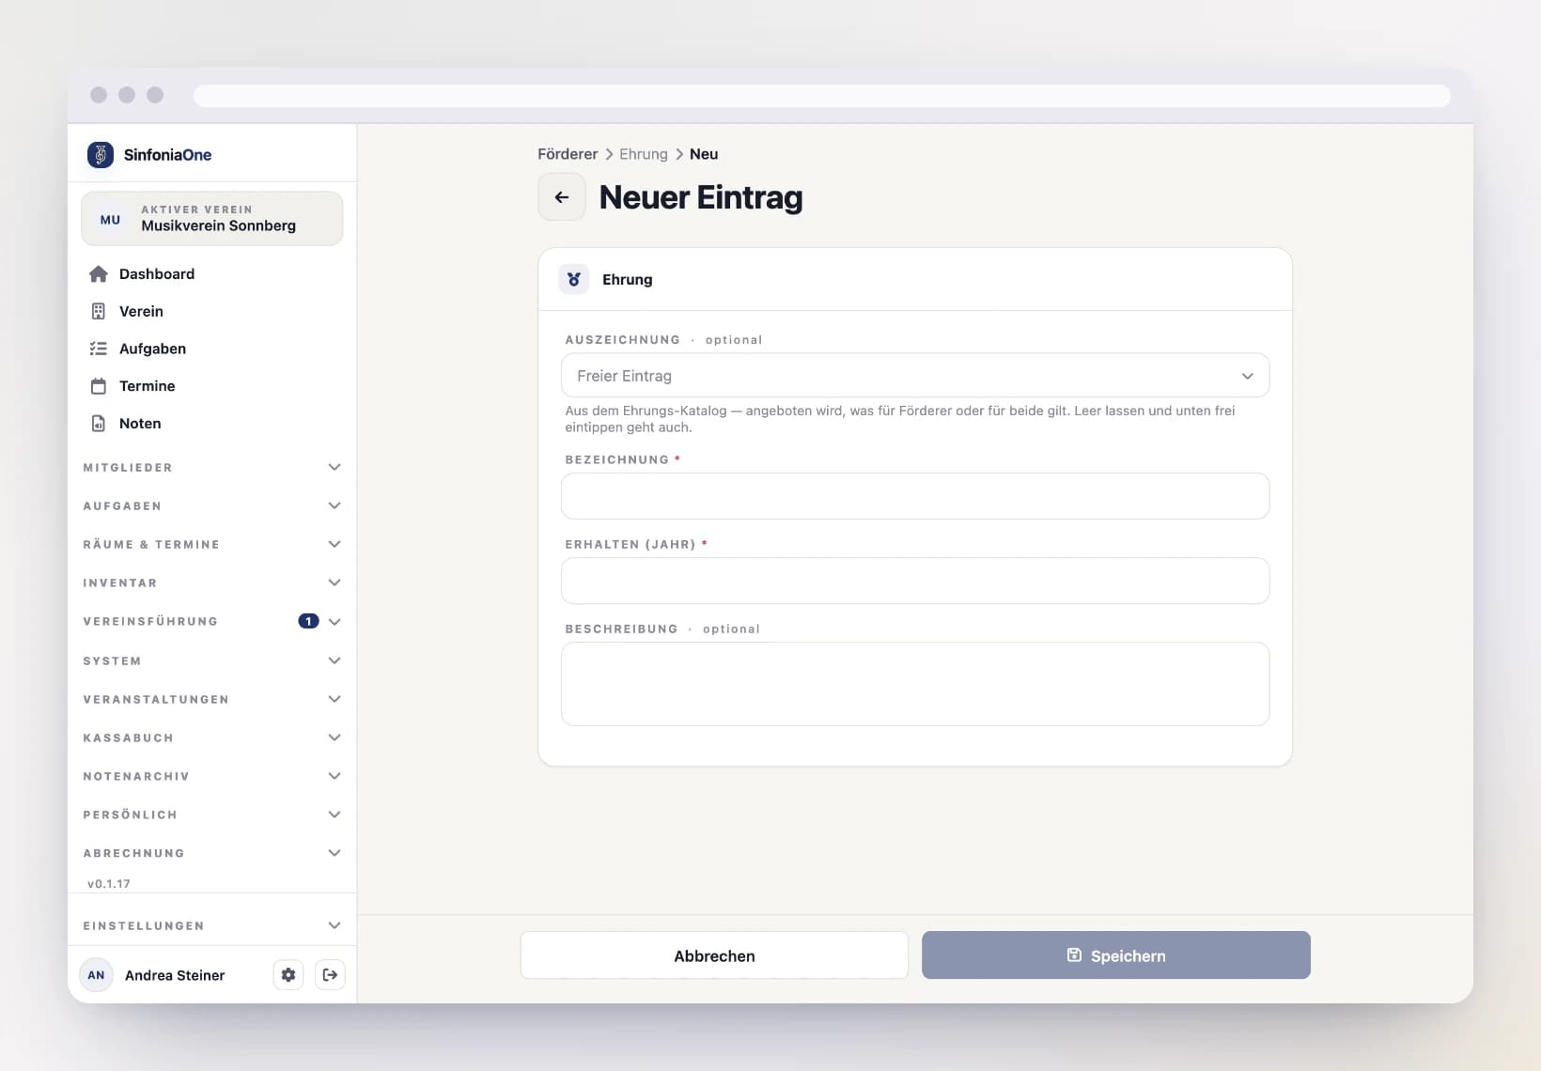This screenshot has width=1541, height=1071.
Task: Click the Vereinsführung notification badge
Action: pyautogui.click(x=308, y=621)
